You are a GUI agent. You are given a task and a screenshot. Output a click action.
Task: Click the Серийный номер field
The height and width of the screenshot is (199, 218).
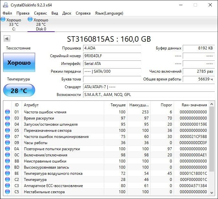(x=112, y=56)
